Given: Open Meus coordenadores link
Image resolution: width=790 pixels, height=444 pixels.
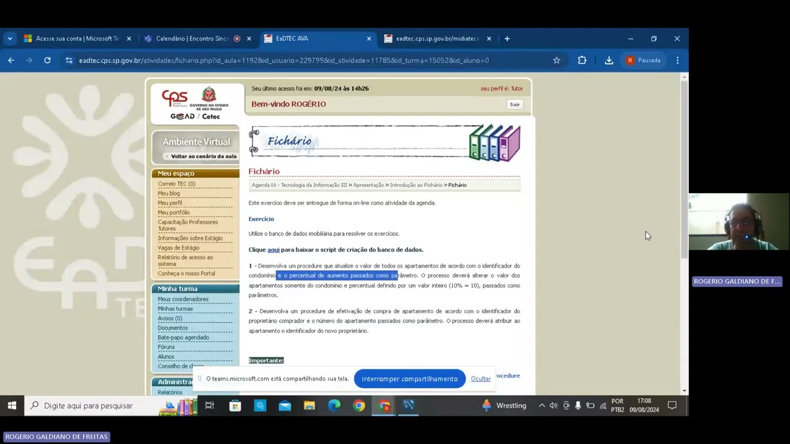Looking at the screenshot, I should tap(183, 299).
